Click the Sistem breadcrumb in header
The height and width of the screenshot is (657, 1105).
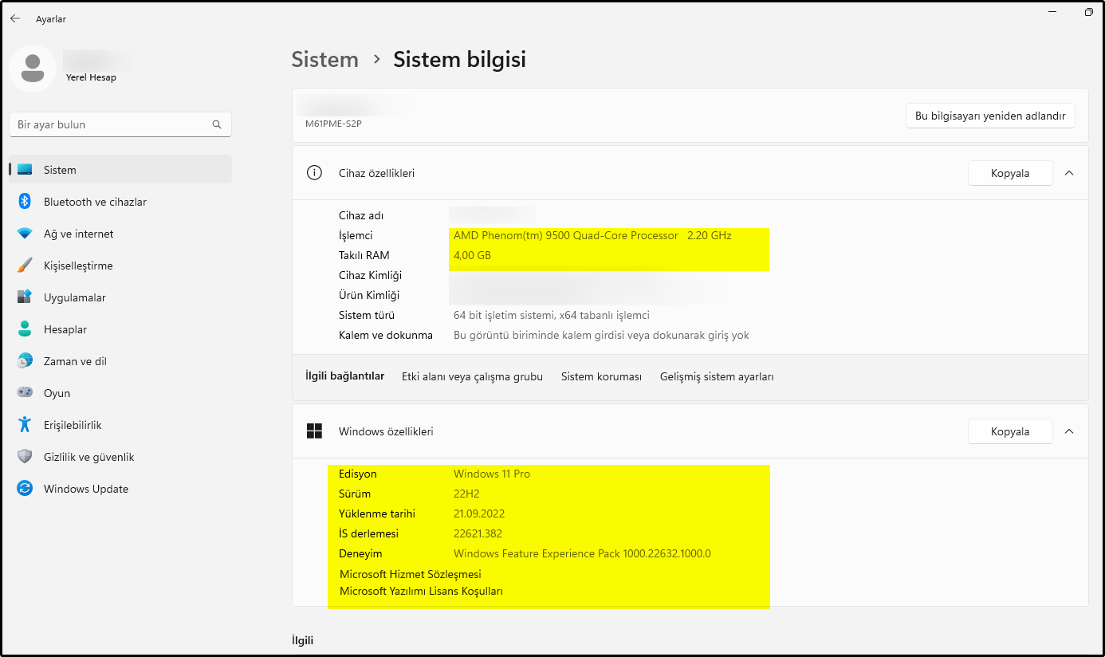tap(325, 60)
